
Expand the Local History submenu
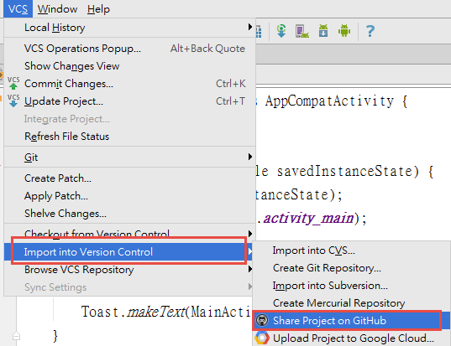click(129, 28)
